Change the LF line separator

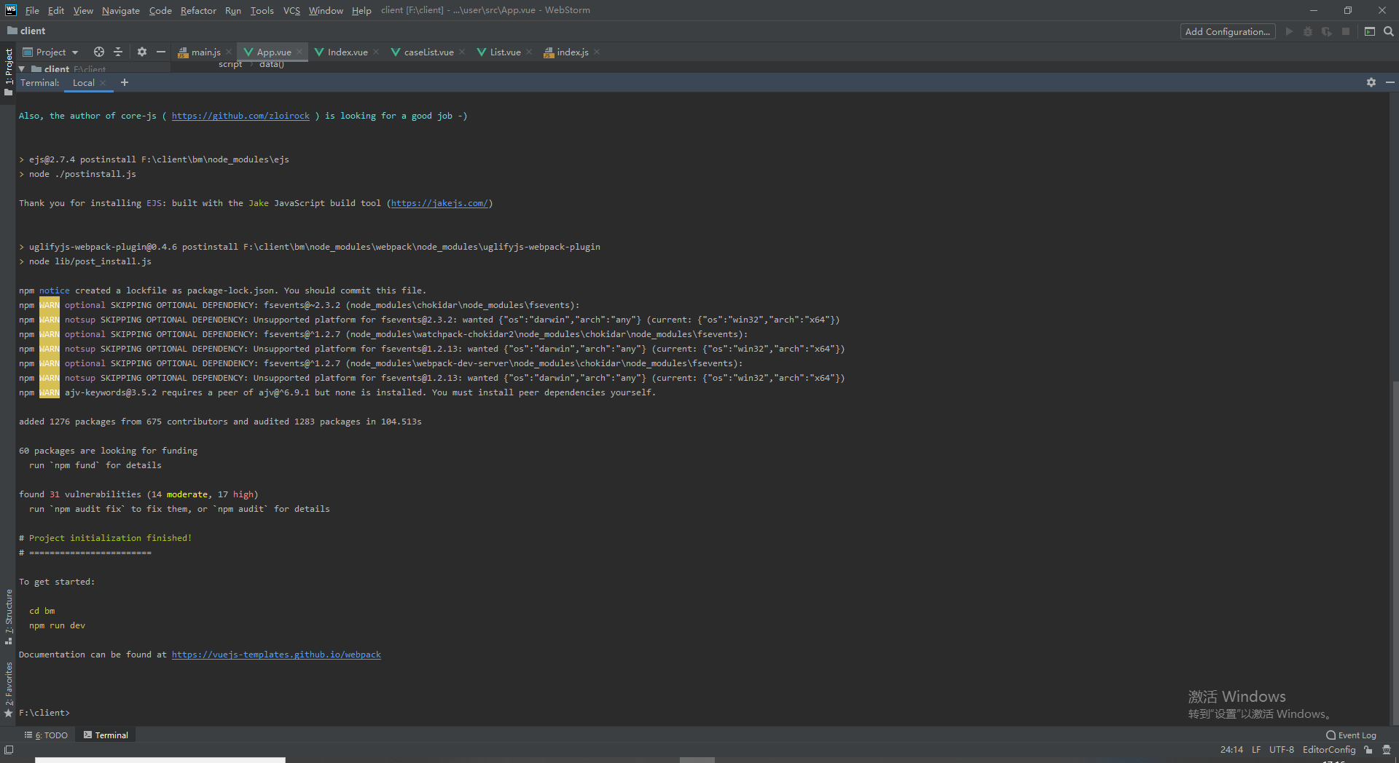(1256, 750)
